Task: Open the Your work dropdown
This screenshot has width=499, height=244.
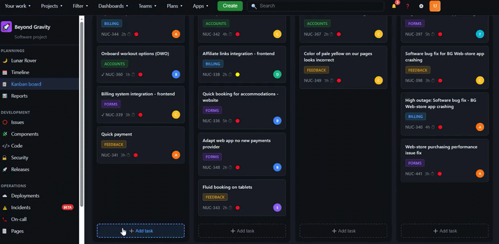Action: [17, 6]
